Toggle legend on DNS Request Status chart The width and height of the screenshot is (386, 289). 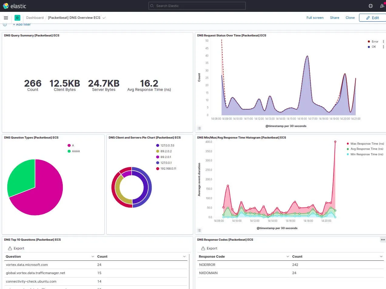coord(199,128)
